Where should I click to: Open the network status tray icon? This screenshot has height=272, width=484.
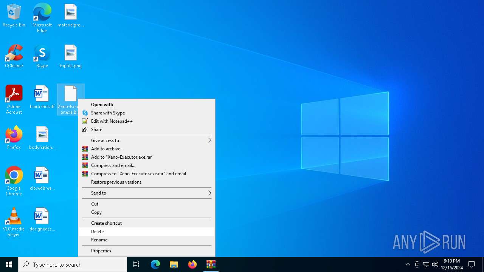tap(426, 264)
